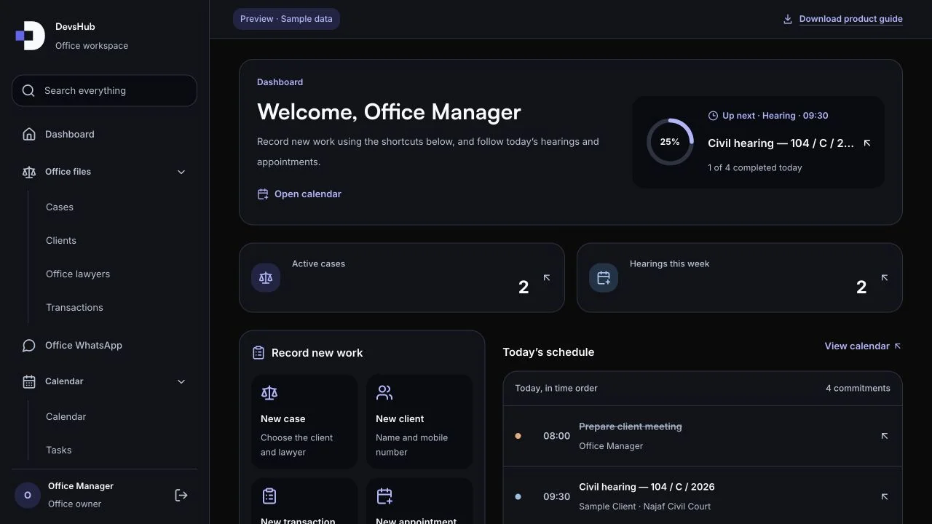
Task: Click the View calendar link
Action: pos(863,346)
